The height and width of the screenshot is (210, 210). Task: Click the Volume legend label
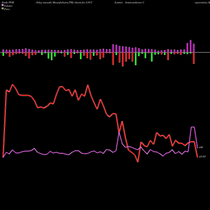coord(8,6)
